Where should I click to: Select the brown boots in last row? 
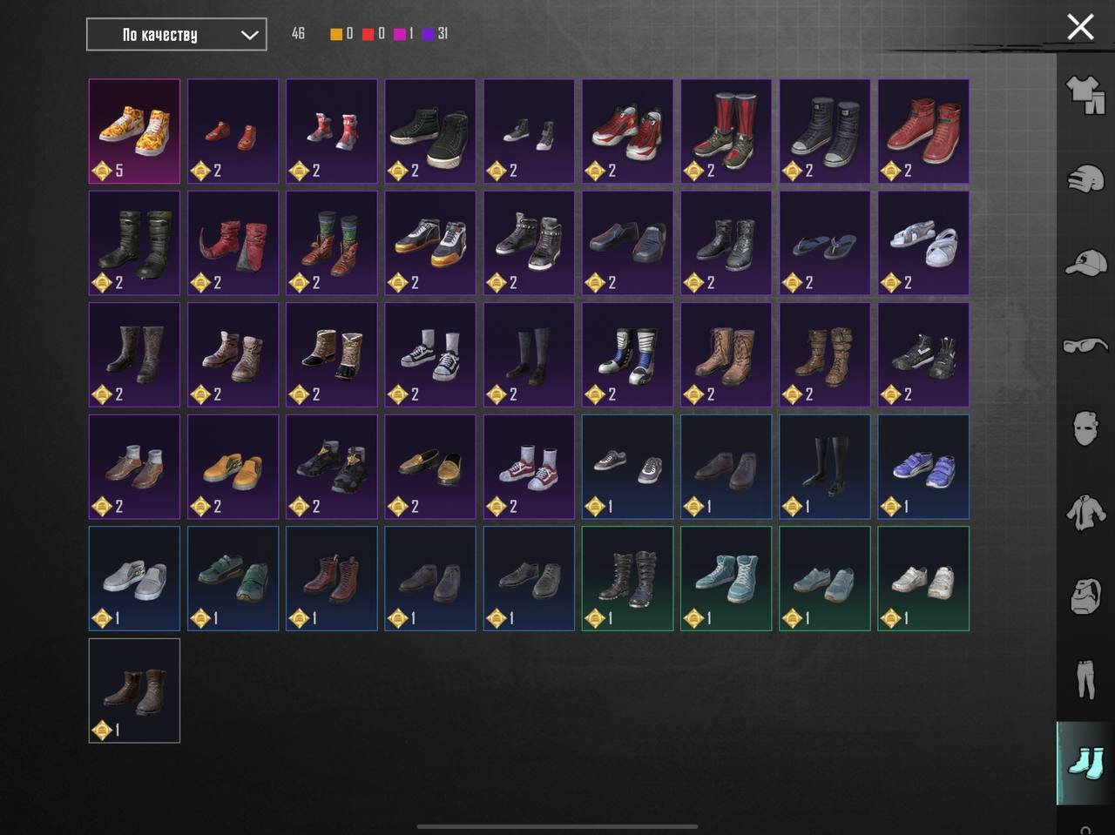(x=134, y=690)
